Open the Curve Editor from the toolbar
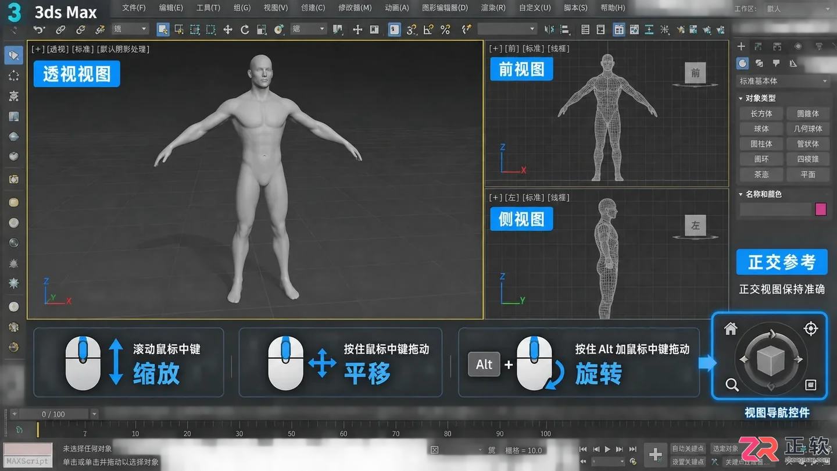The image size is (837, 471). point(634,29)
